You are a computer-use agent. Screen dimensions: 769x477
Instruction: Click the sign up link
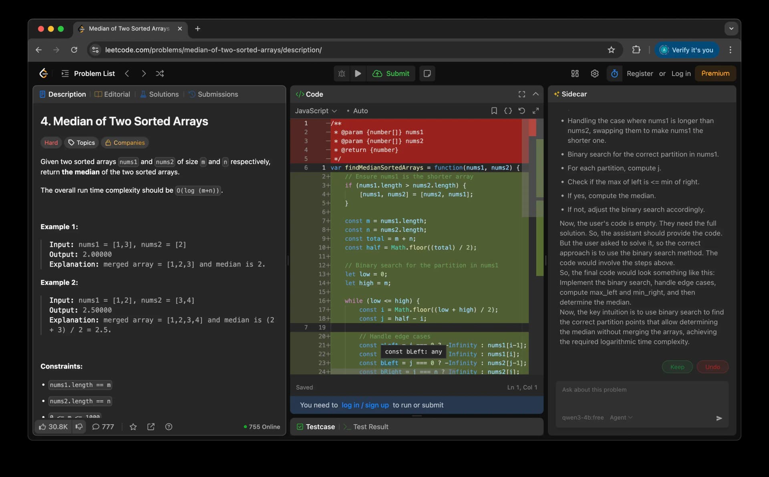click(x=376, y=405)
